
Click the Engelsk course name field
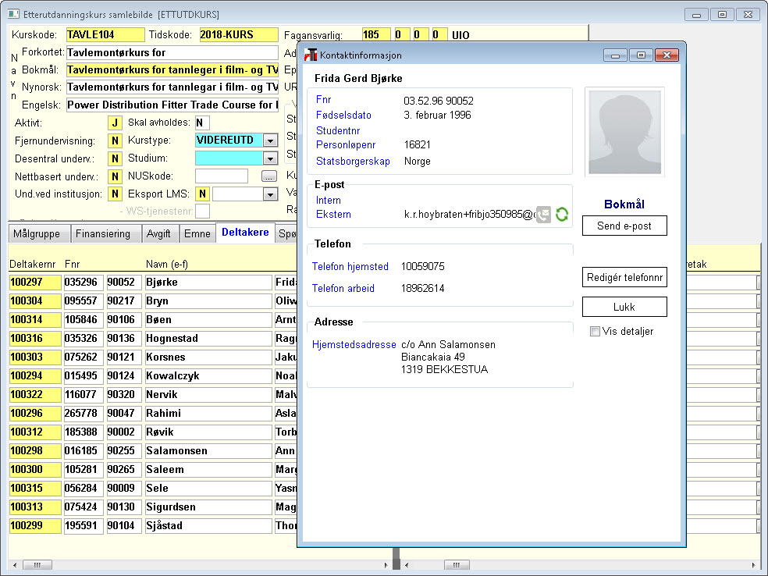(x=172, y=105)
